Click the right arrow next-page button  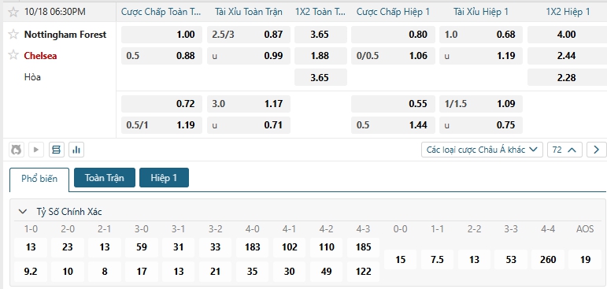(x=596, y=150)
